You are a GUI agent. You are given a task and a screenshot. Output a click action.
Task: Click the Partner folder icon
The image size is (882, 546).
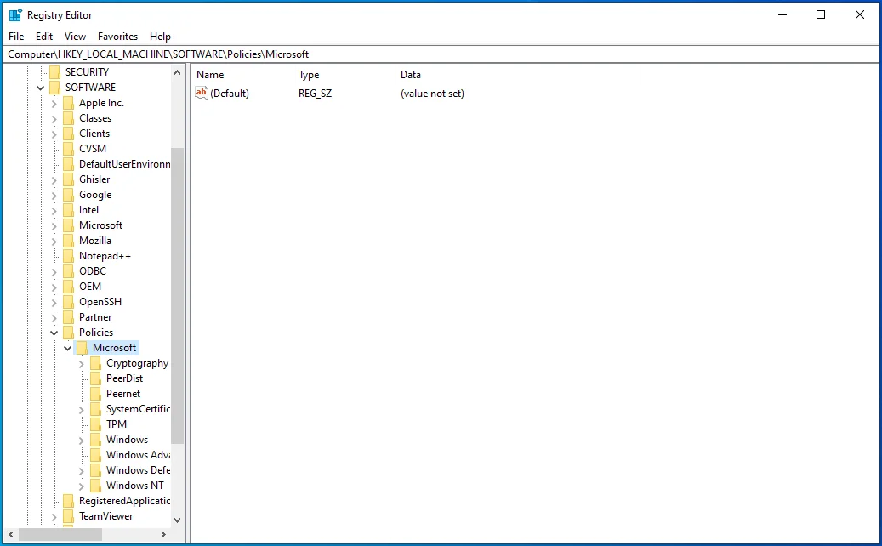(x=68, y=317)
